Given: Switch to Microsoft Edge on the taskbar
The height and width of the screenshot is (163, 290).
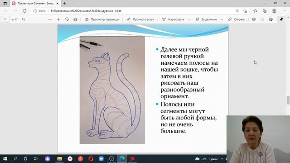Looking at the screenshot, I should pyautogui.click(x=122, y=159).
